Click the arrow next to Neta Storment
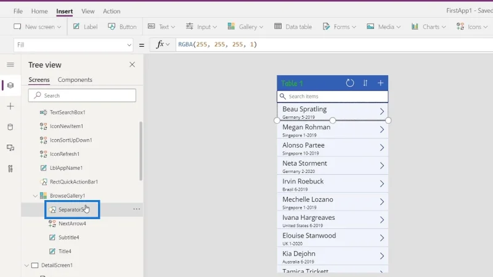 click(x=381, y=166)
